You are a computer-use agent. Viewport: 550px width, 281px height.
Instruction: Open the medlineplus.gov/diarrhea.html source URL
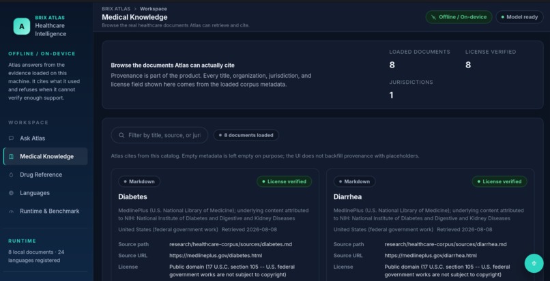click(x=431, y=255)
